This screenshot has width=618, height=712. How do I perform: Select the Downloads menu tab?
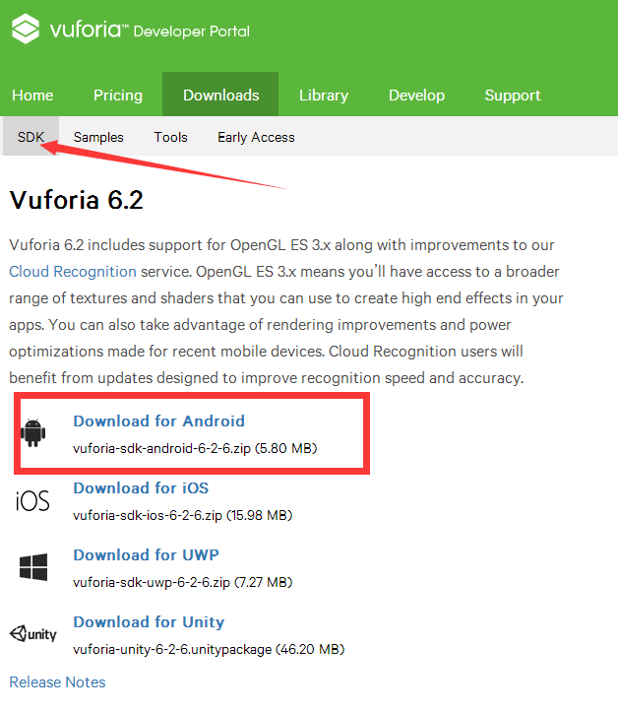220,95
